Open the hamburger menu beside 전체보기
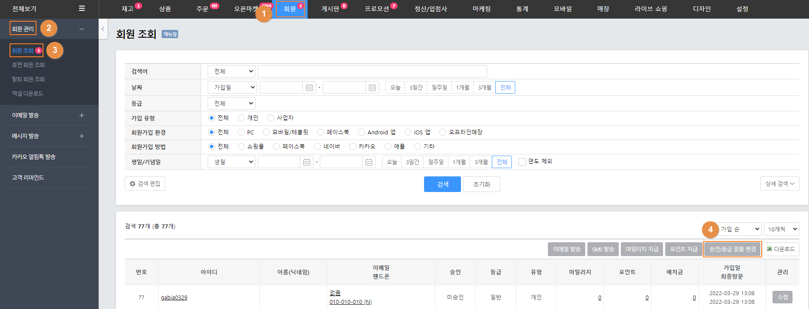 tap(82, 9)
